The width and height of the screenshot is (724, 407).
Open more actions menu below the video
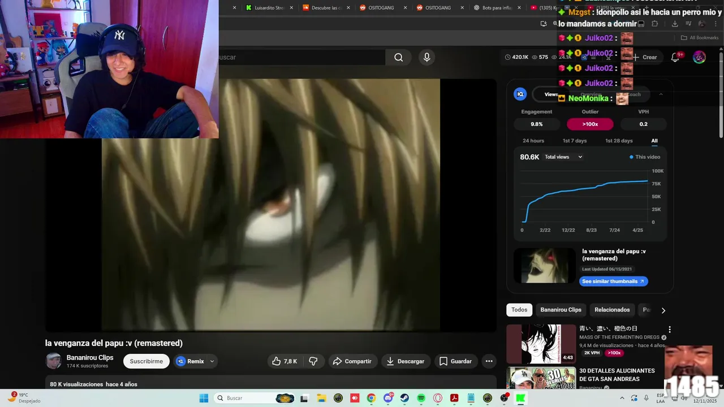coord(489,361)
